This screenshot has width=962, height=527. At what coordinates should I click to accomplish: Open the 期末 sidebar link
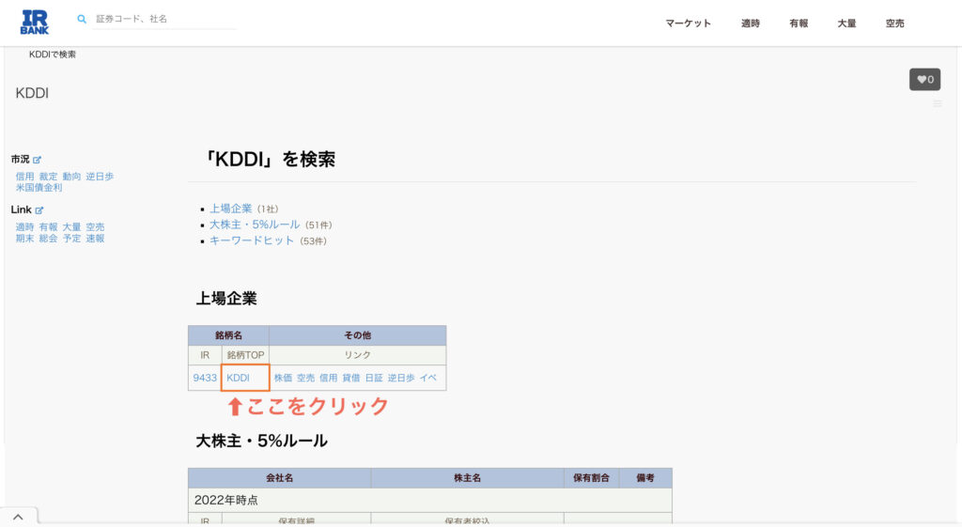click(x=24, y=238)
